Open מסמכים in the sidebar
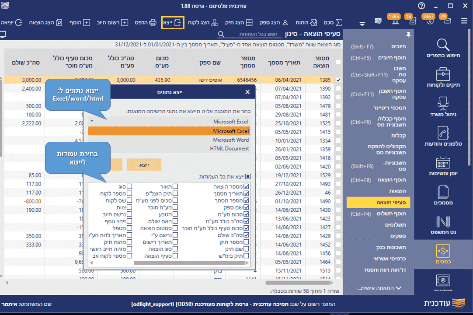473x315 pixels. point(443,196)
